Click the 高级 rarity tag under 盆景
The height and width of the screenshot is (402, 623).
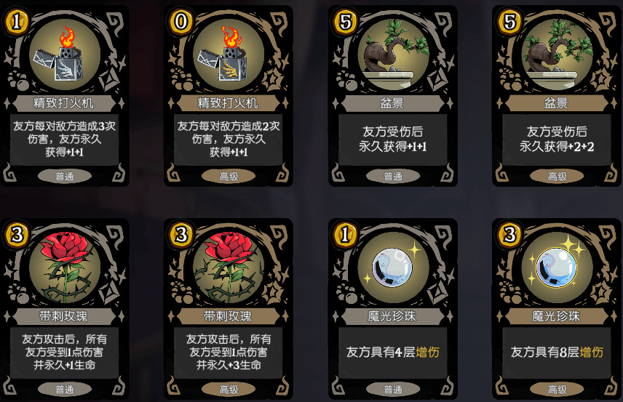click(x=557, y=176)
